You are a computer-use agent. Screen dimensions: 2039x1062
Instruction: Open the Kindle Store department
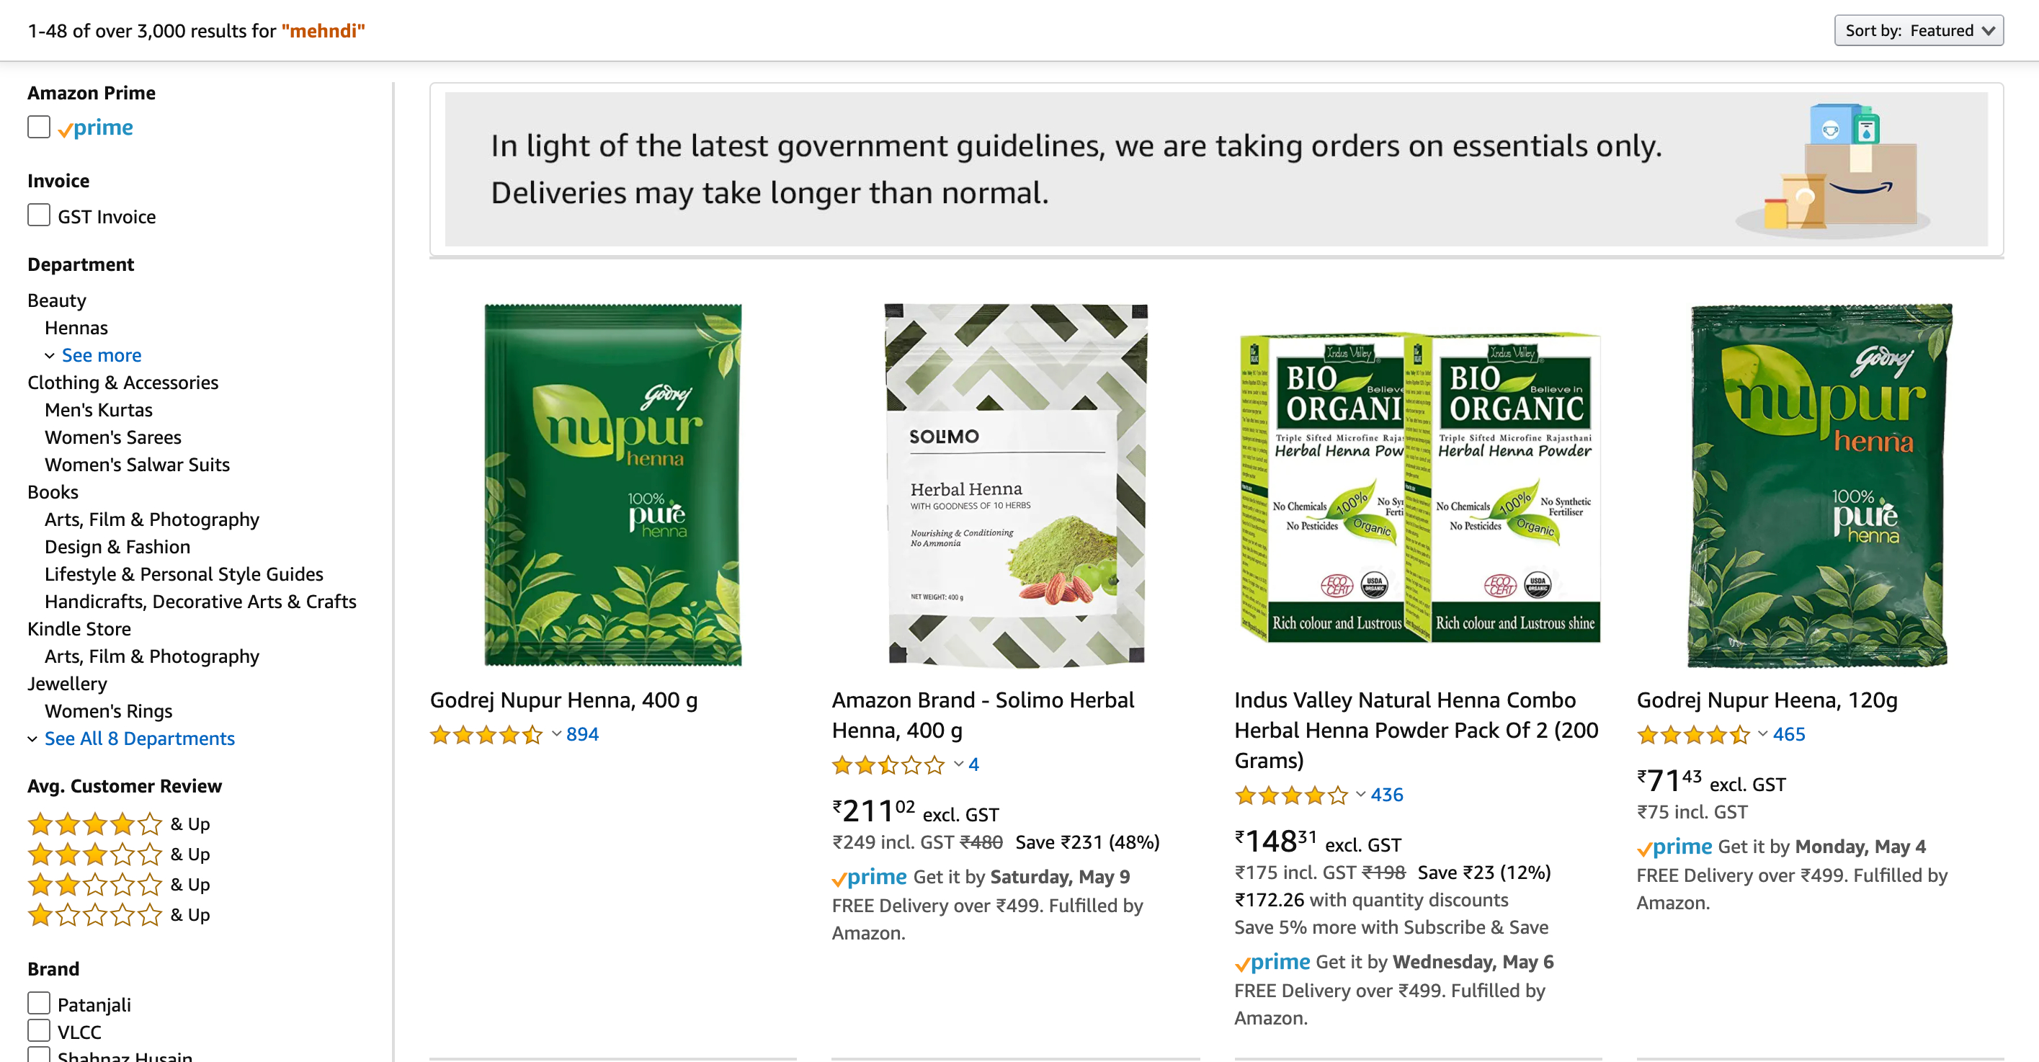click(x=79, y=629)
